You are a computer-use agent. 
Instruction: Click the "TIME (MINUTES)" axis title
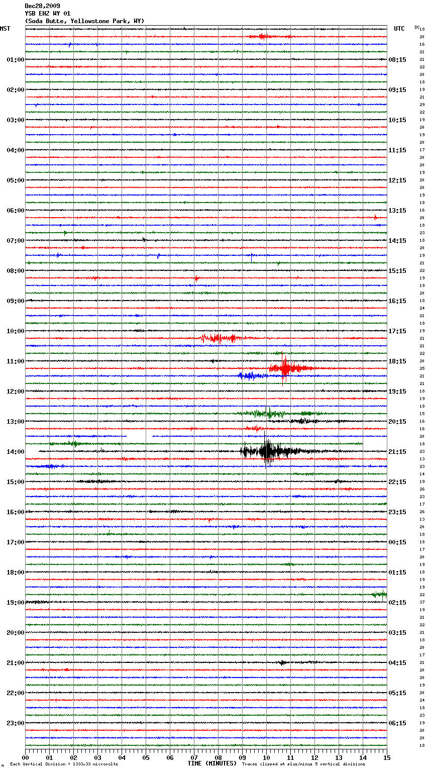point(212,763)
